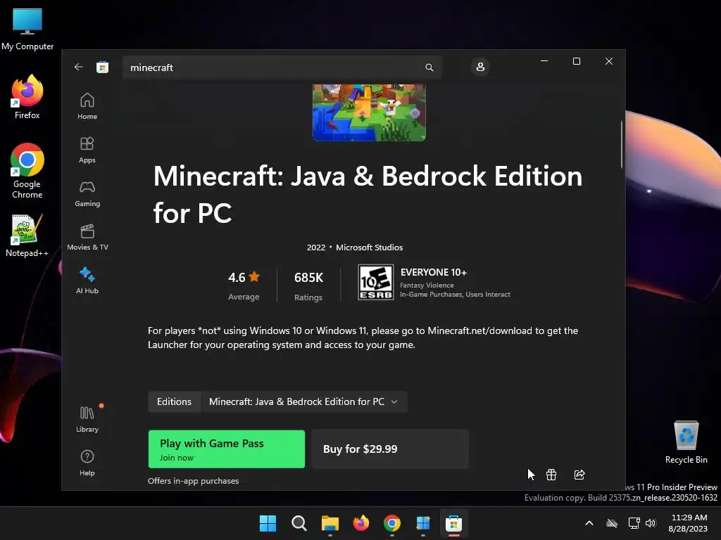This screenshot has width=721, height=540.
Task: Click the 'Fantasy Violence' descriptor text
Action: 427,285
